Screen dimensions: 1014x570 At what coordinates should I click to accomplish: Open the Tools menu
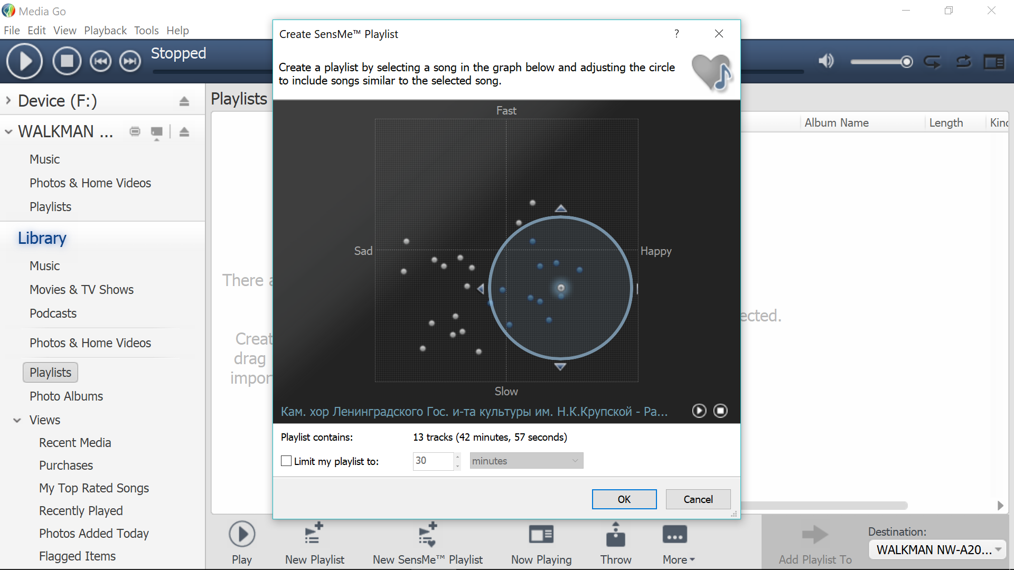(x=146, y=31)
